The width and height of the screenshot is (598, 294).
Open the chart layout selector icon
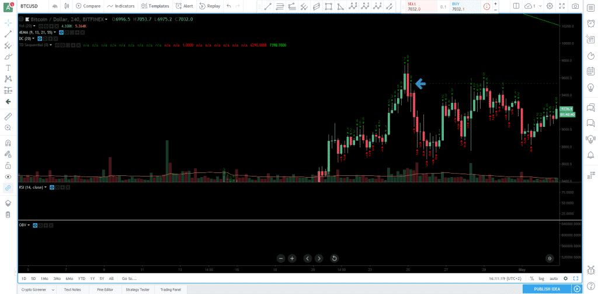click(x=516, y=6)
